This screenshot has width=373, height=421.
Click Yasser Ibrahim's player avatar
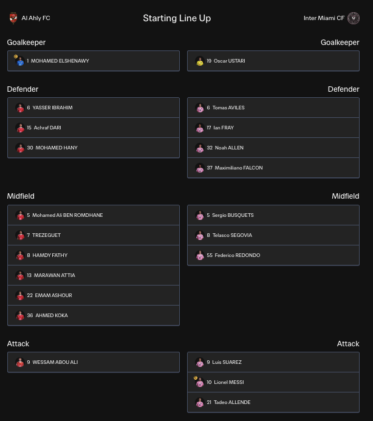20,108
